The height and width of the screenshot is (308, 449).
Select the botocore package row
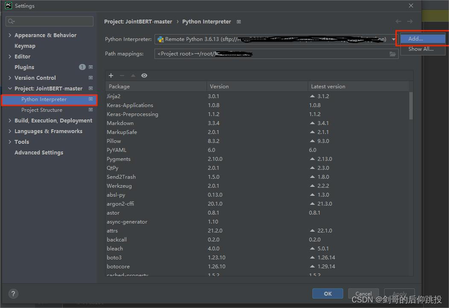[x=257, y=267]
